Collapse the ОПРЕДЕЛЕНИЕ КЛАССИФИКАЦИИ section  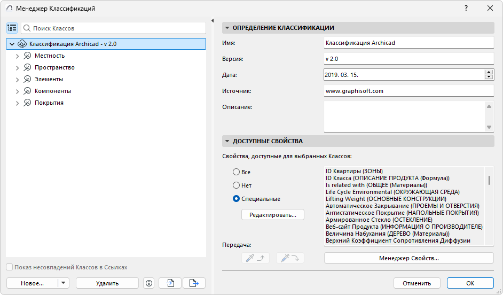(x=227, y=28)
